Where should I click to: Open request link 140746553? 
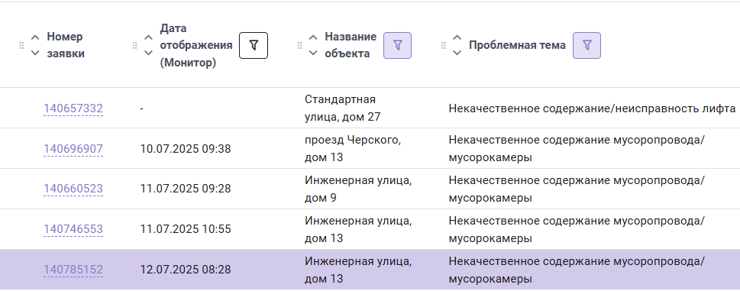[x=73, y=229]
